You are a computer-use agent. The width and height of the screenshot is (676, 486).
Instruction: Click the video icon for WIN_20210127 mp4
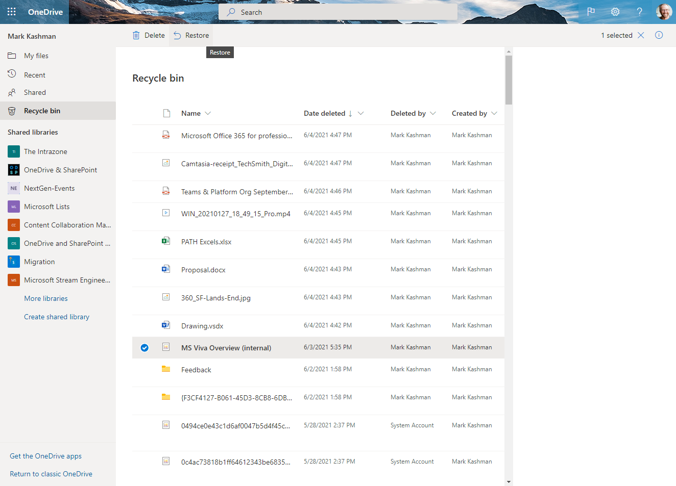(x=166, y=213)
